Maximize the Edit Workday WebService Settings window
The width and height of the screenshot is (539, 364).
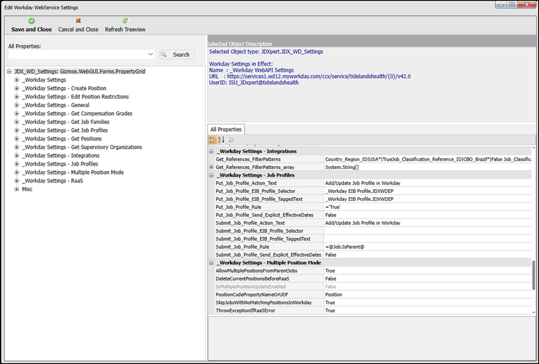point(512,4)
